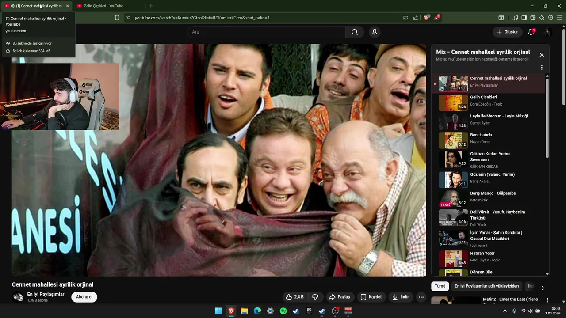This screenshot has height=318, width=566.
Task: Select En iyi Paylaşımlar adlı yükleyiciden chip
Action: coord(486,286)
